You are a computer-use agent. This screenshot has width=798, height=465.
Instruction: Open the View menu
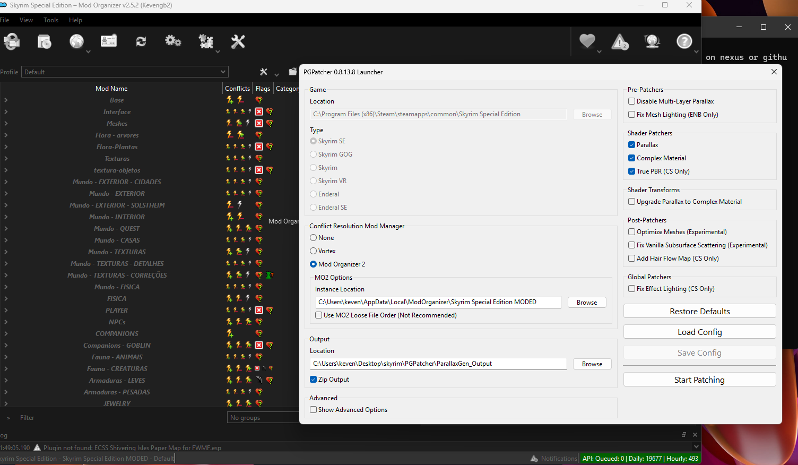pos(26,20)
